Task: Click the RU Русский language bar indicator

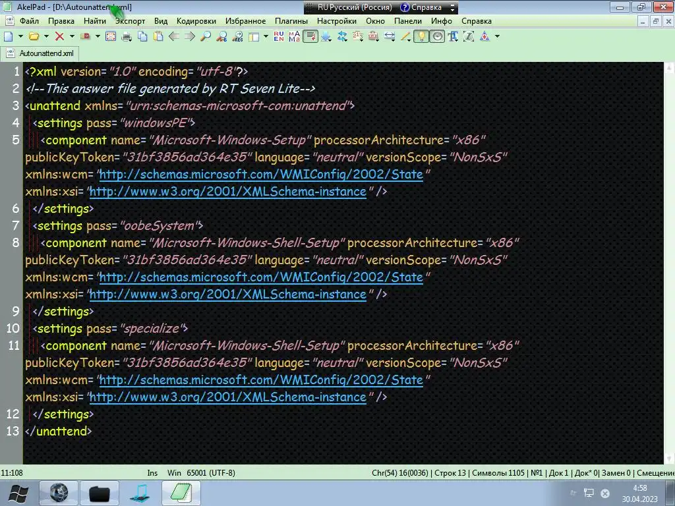Action: click(354, 7)
